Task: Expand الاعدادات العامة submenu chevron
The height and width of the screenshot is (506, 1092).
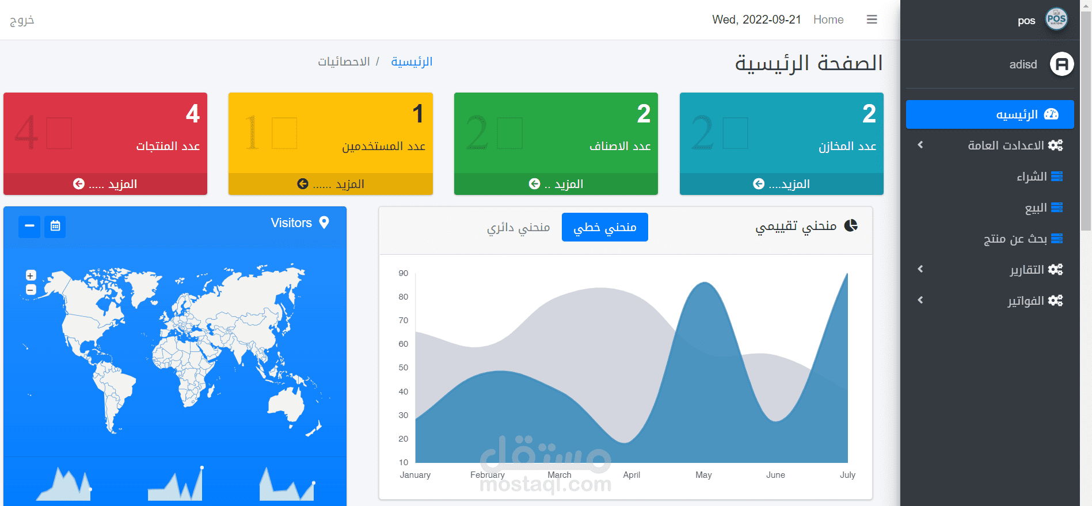Action: click(x=920, y=145)
